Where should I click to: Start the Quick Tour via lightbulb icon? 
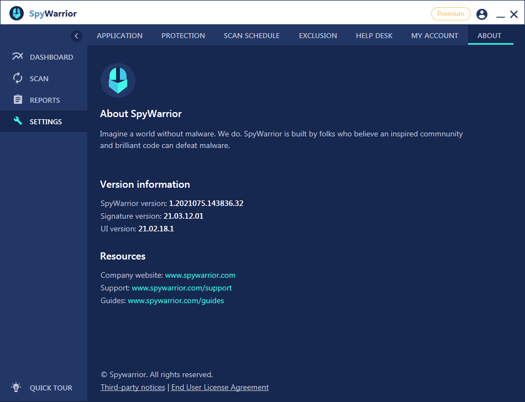(15, 387)
